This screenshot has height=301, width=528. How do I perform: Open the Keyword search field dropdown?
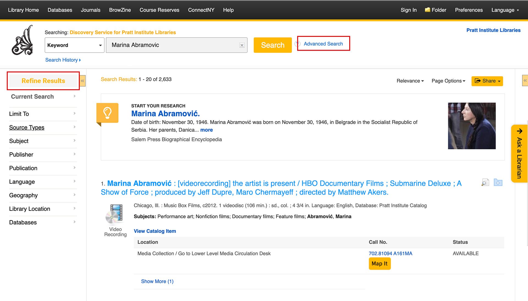pos(75,45)
